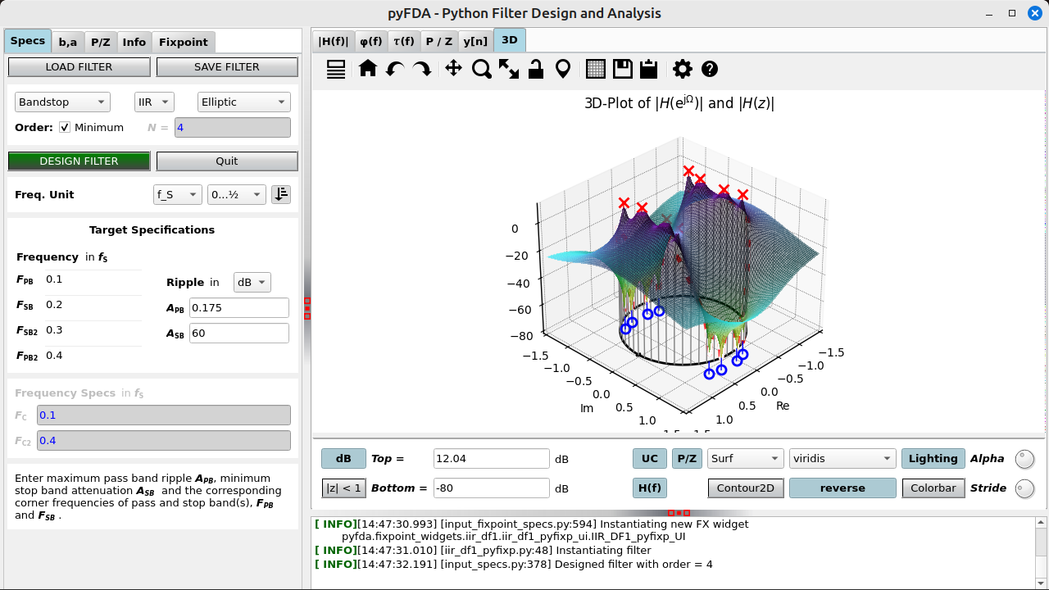Open help question mark icon
Image resolution: width=1049 pixels, height=590 pixels.
(x=710, y=70)
